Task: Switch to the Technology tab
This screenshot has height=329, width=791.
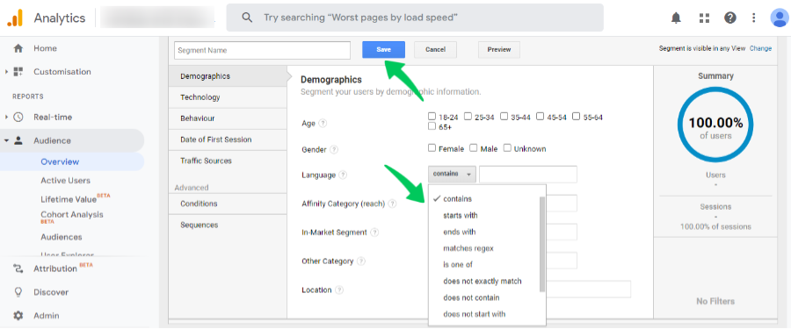Action: click(x=228, y=97)
